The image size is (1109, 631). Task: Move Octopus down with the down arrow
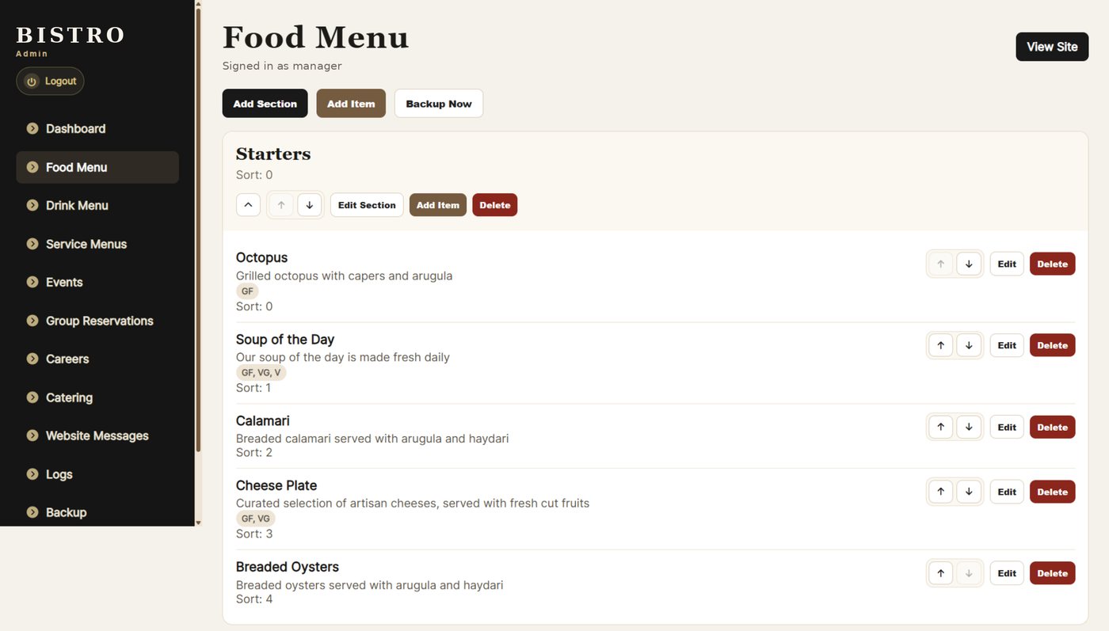(969, 264)
